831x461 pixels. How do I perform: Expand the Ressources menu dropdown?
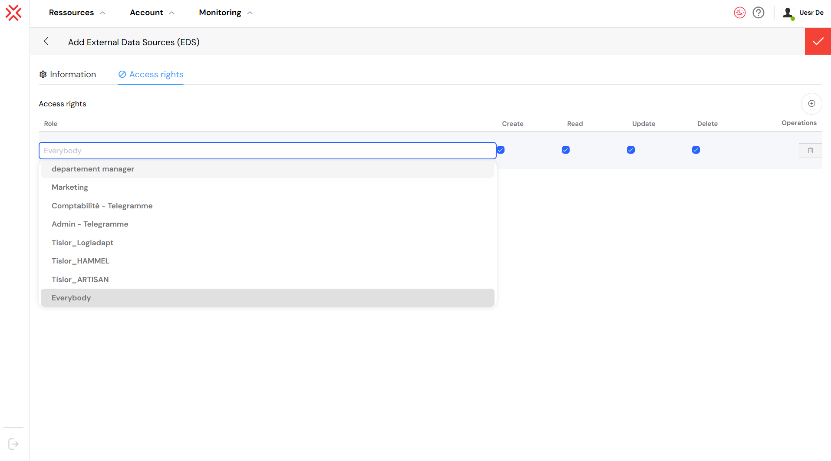click(76, 13)
